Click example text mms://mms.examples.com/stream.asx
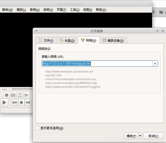This screenshot has width=166, height=143. point(71,79)
